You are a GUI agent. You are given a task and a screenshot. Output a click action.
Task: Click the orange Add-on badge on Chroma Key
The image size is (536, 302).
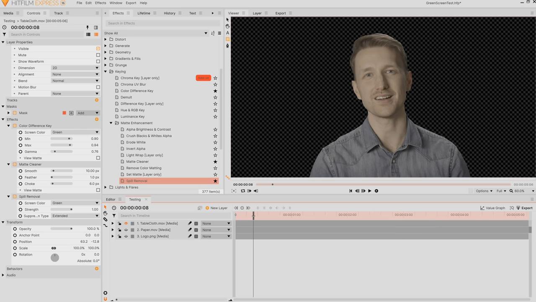point(204,78)
